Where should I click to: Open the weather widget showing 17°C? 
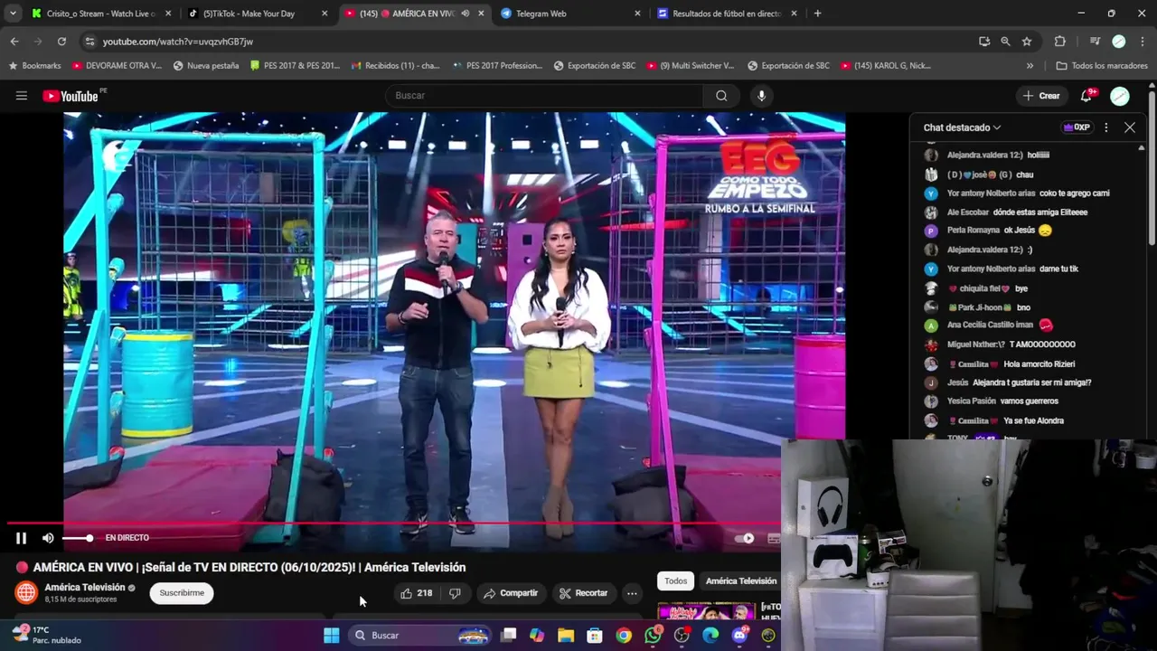pyautogui.click(x=47, y=635)
